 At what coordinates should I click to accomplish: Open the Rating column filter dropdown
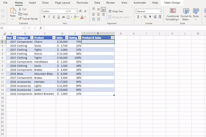[80, 38]
